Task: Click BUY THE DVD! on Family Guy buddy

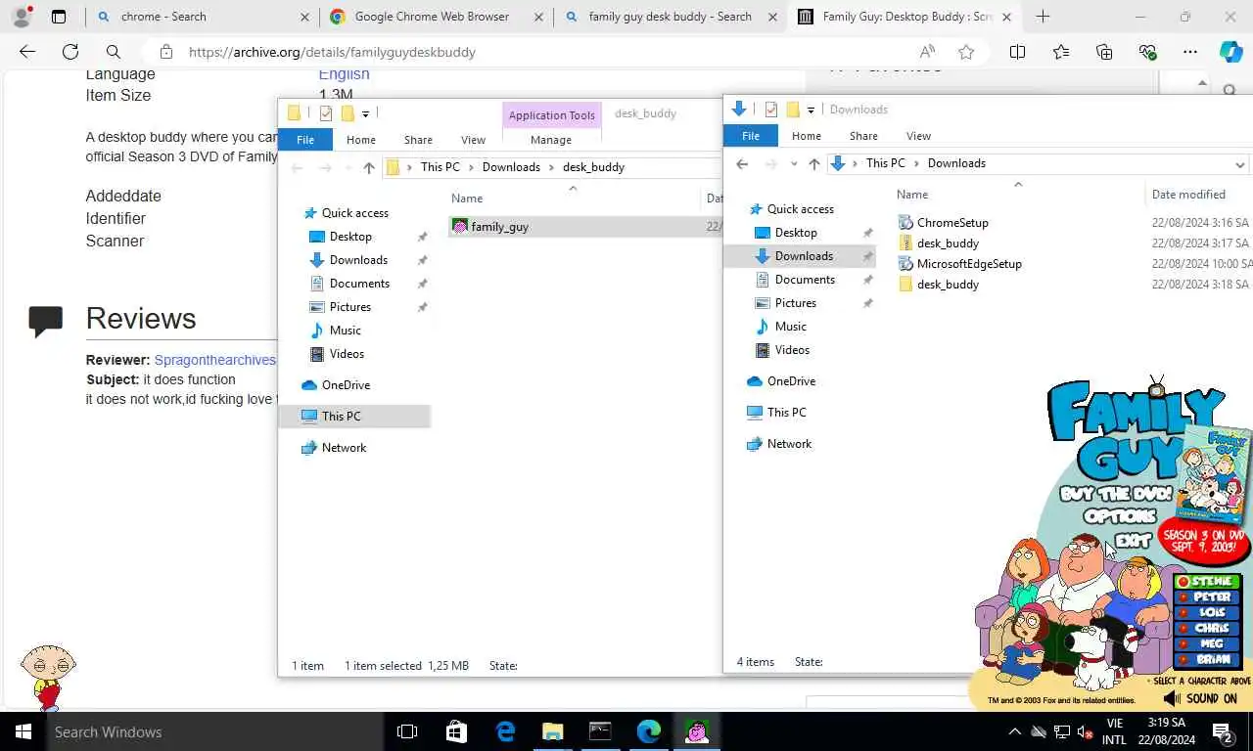Action: [x=1115, y=494]
